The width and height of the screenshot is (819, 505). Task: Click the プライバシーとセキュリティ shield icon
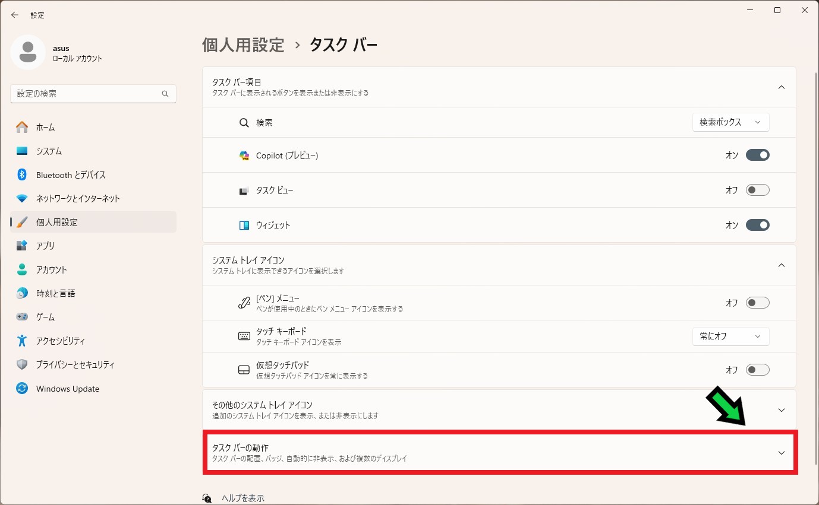pyautogui.click(x=22, y=364)
